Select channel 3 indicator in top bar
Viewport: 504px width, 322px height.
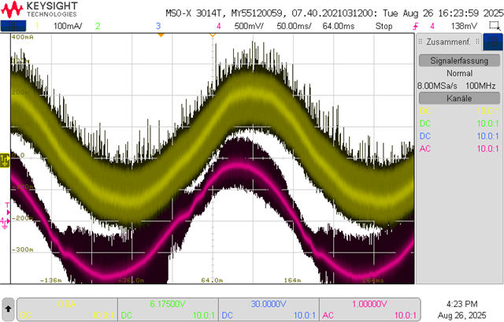click(158, 26)
